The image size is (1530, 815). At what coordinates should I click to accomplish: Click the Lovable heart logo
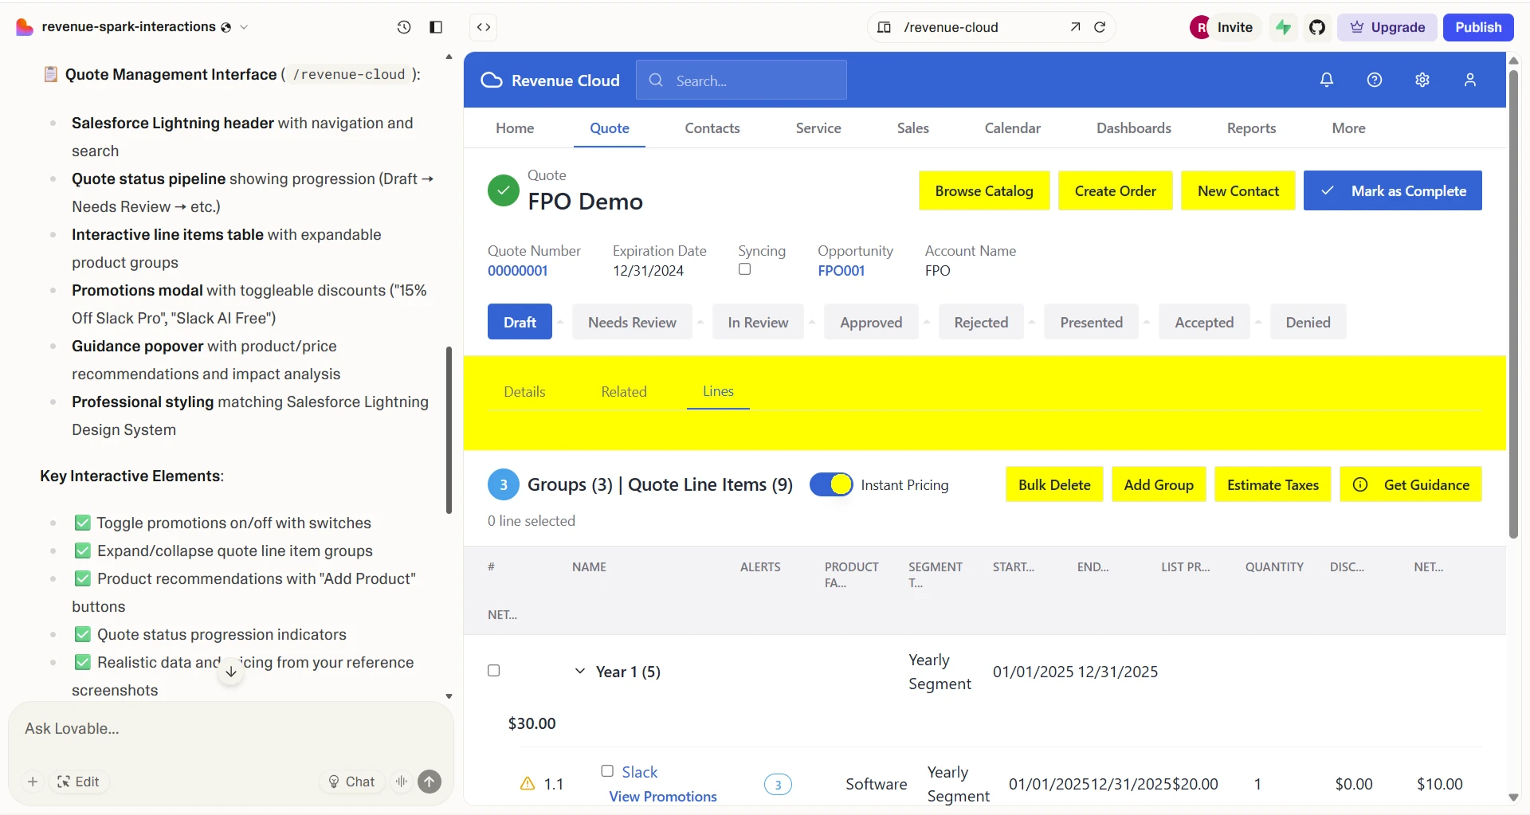[x=25, y=27]
